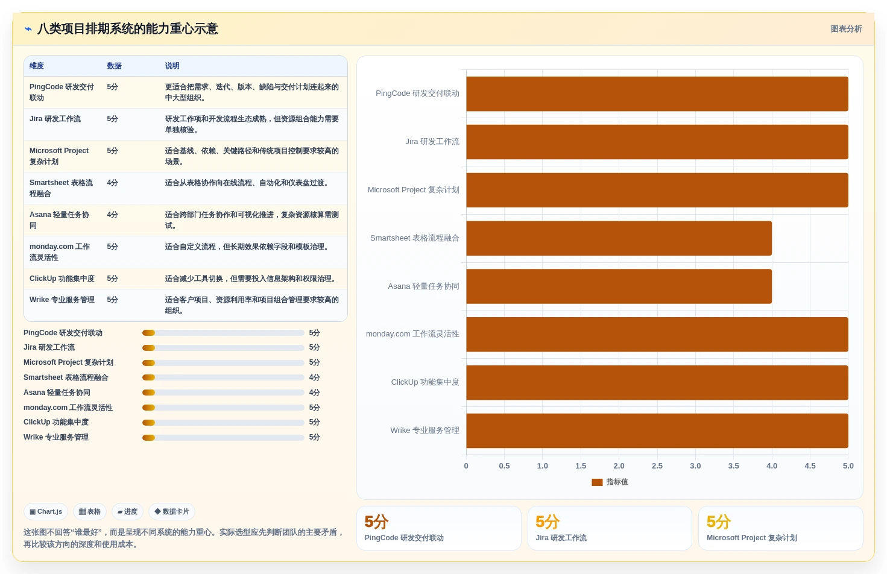Viewport: 887px width, 574px height.
Task: Toggle the 指标值 legend swatch
Action: click(x=597, y=482)
